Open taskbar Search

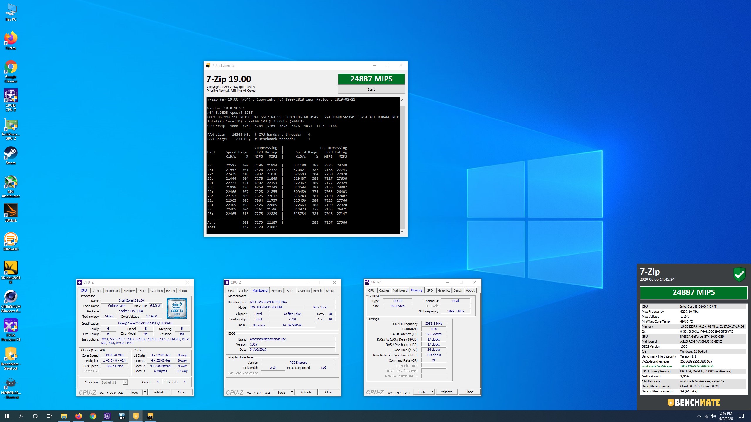pyautogui.click(x=21, y=416)
